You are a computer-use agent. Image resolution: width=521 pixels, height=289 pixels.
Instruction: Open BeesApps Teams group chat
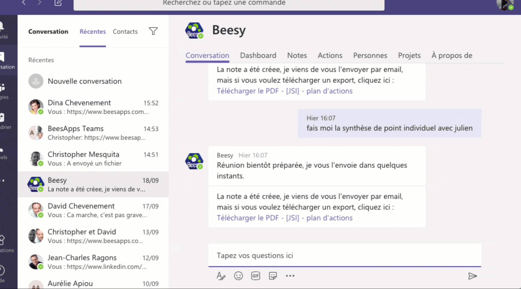93,133
